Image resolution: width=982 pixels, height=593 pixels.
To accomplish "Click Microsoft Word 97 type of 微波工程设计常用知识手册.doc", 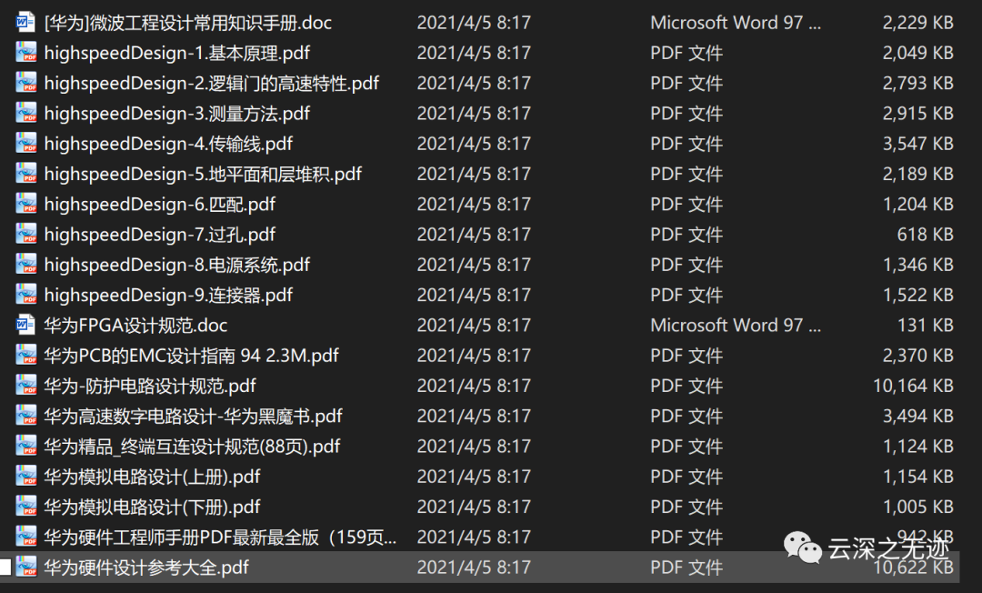I will coord(736,23).
